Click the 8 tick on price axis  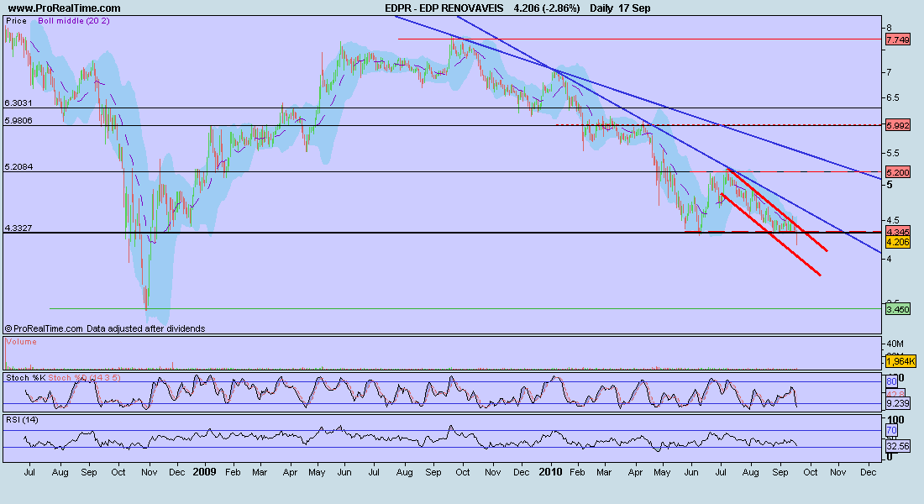889,28
